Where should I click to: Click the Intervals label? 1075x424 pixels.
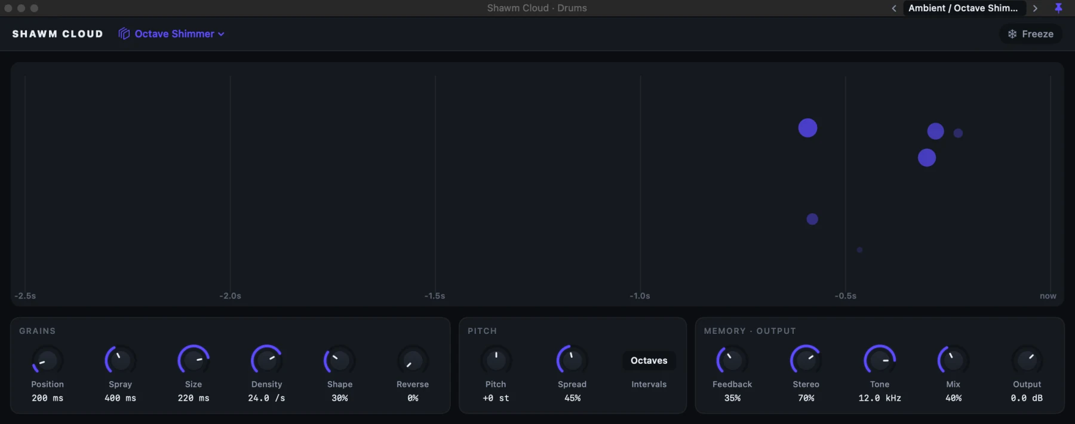point(649,385)
